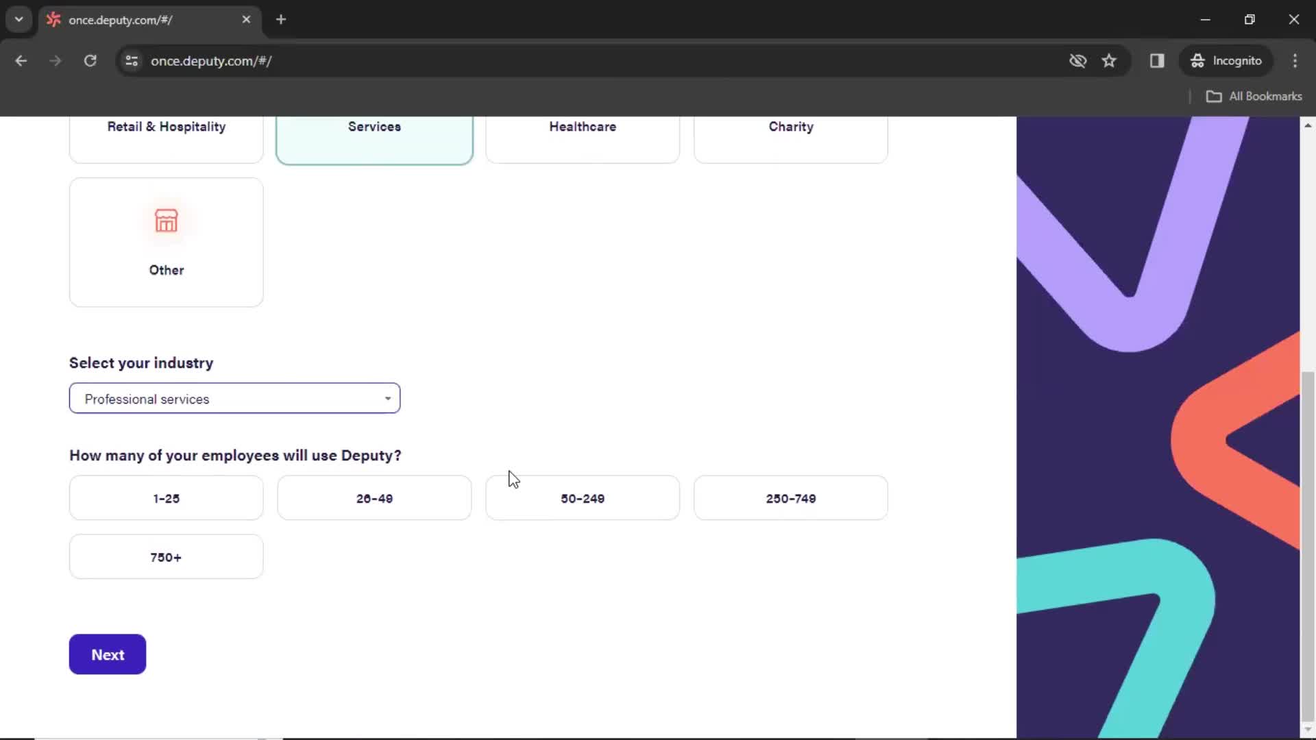Click the Retail & Hospitality tab option
Screen dimensions: 1316x740
click(167, 127)
